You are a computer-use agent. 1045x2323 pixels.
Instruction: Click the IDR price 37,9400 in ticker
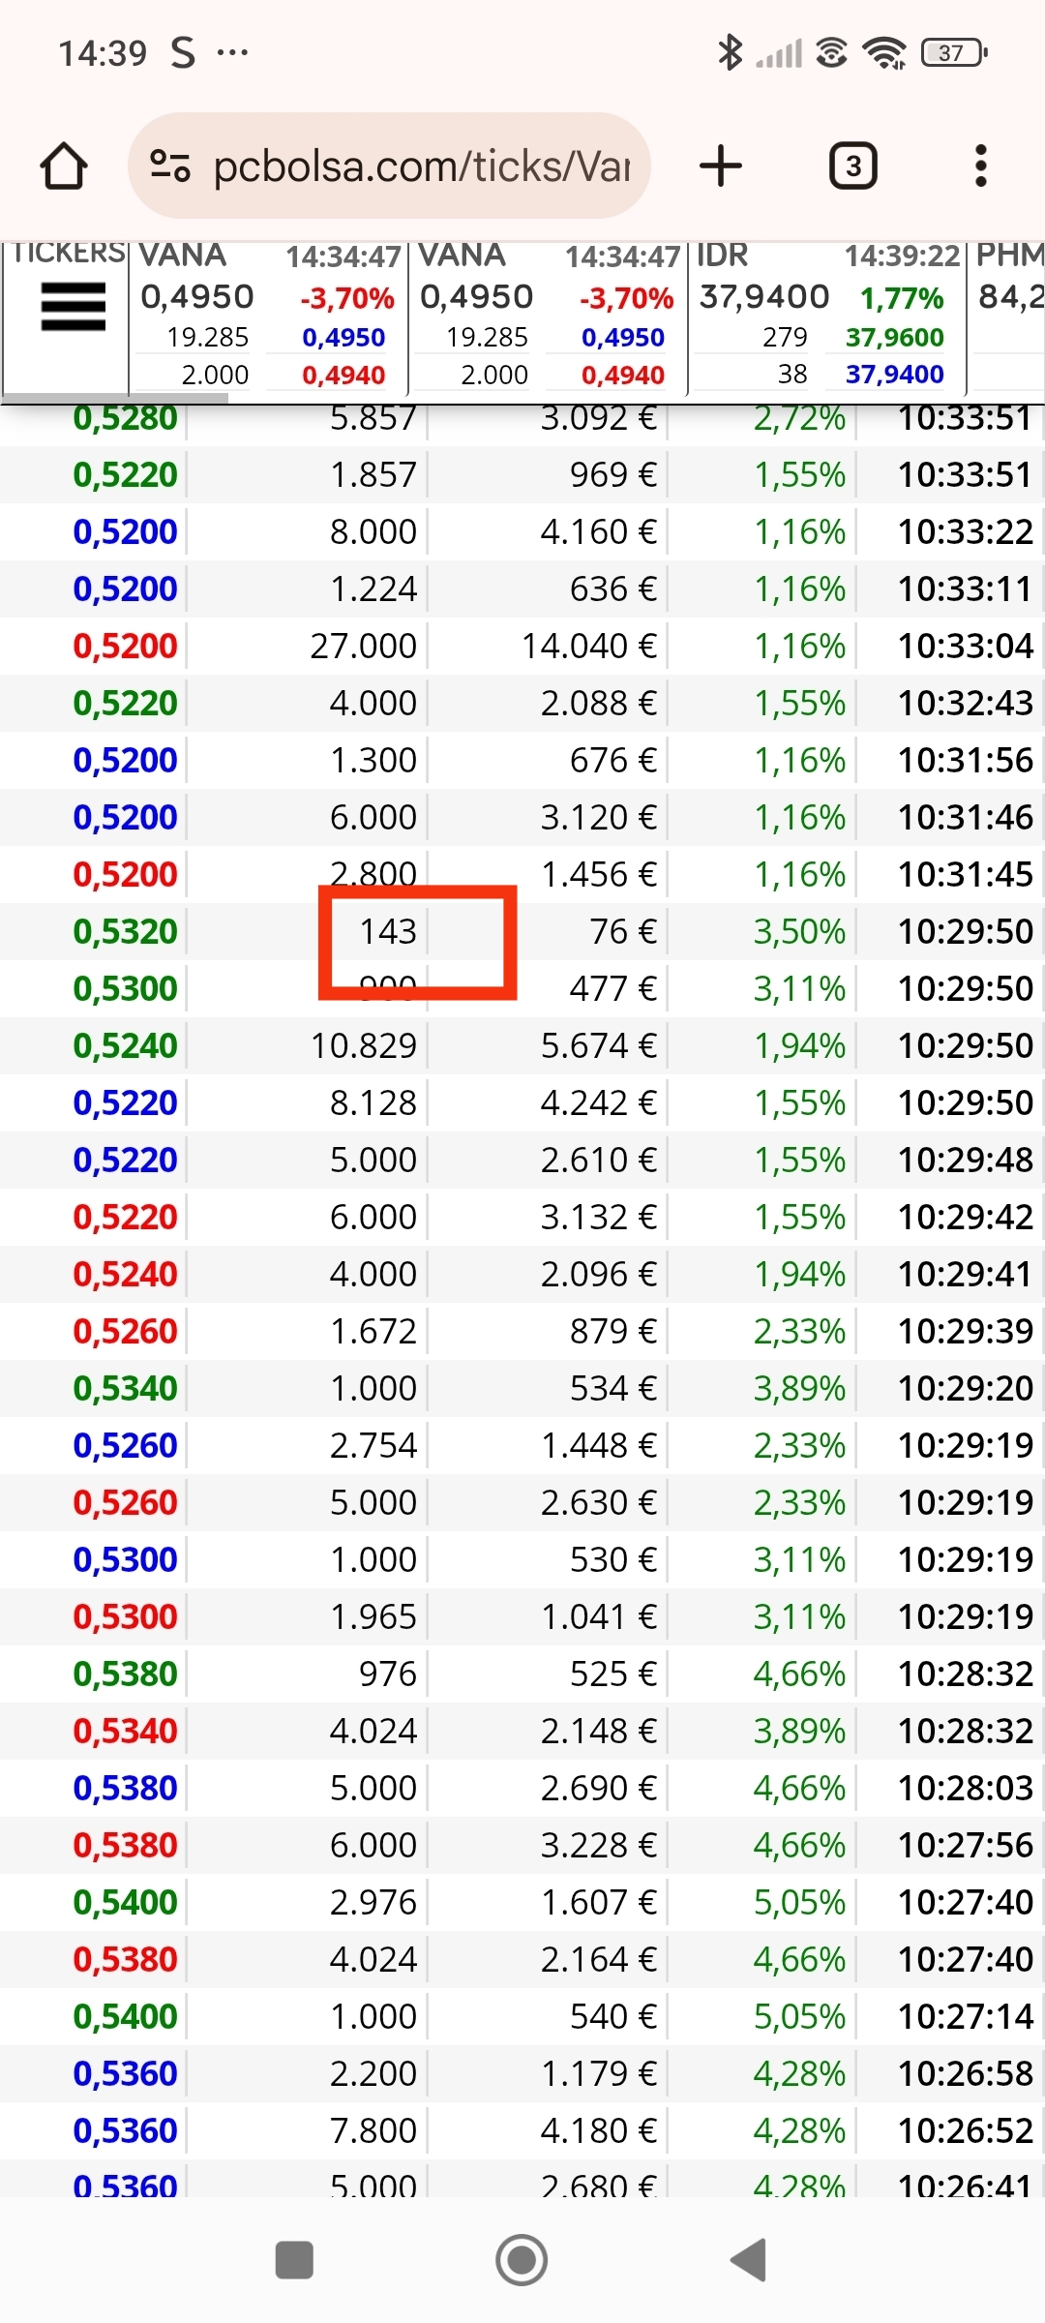(764, 296)
